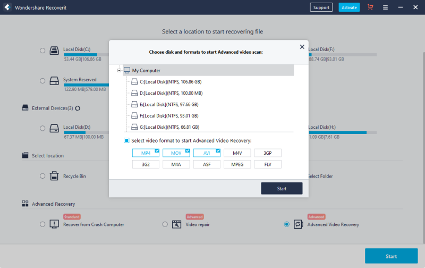The height and width of the screenshot is (268, 425).
Task: Click the shopping cart icon
Action: click(x=370, y=7)
